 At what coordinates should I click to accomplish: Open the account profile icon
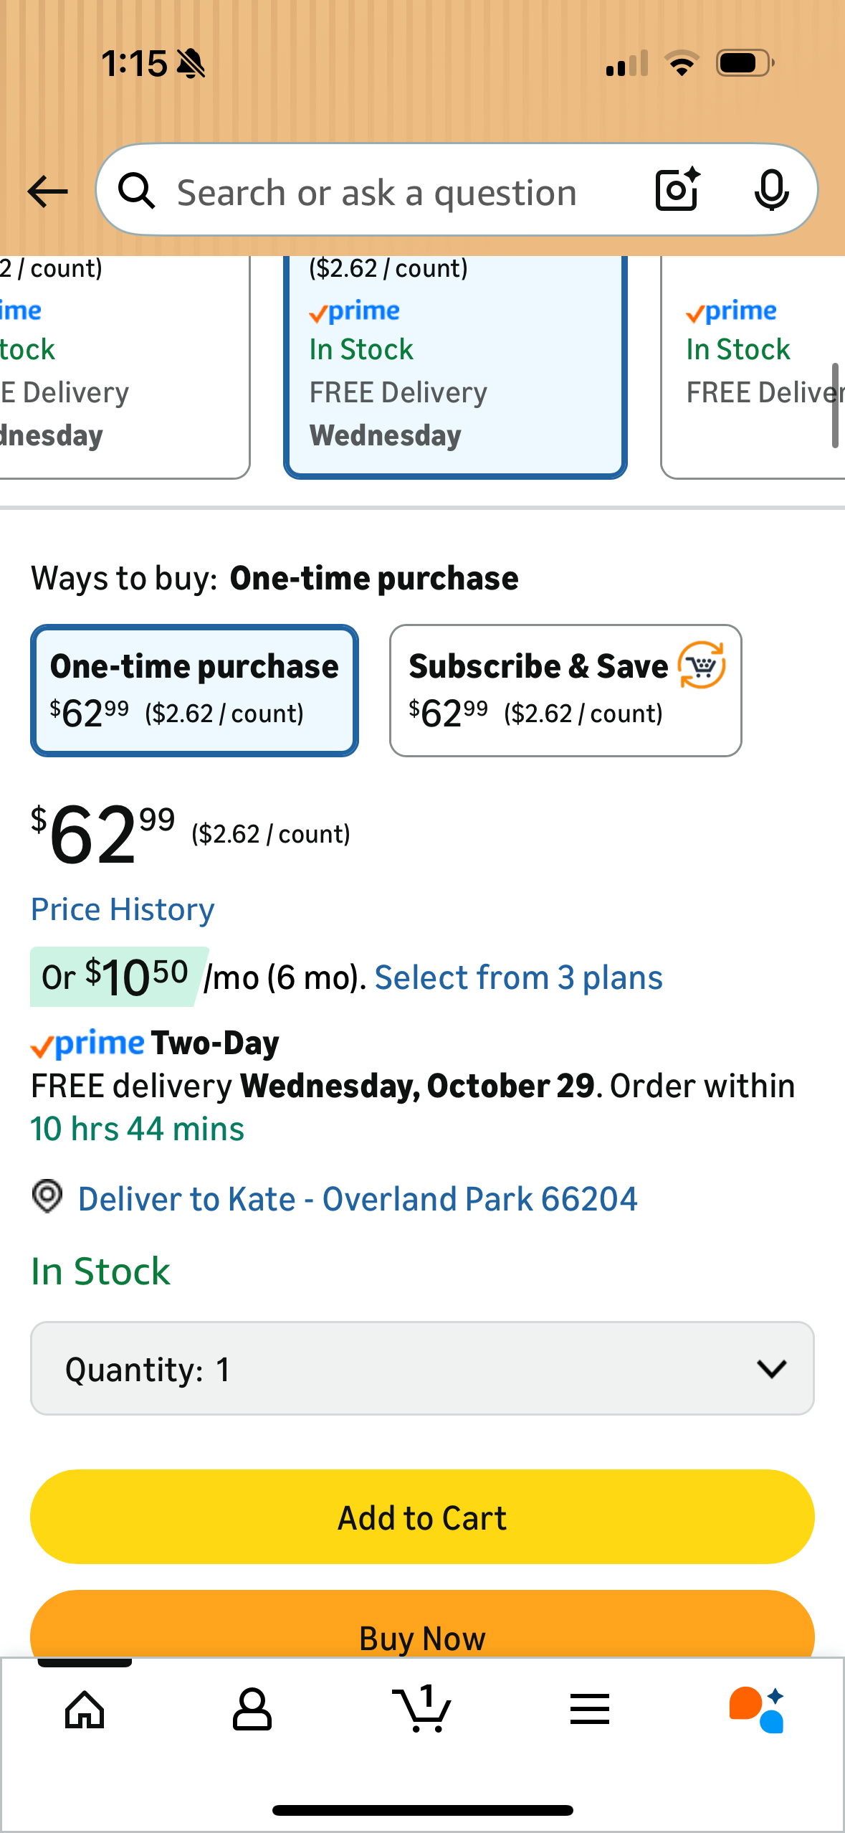click(x=252, y=1710)
